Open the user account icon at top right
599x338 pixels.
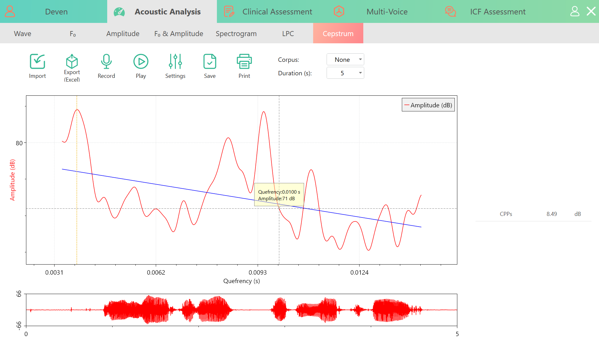click(575, 11)
